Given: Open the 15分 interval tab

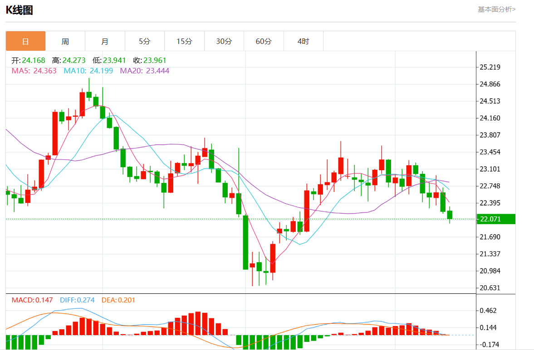Looking at the screenshot, I should (184, 41).
